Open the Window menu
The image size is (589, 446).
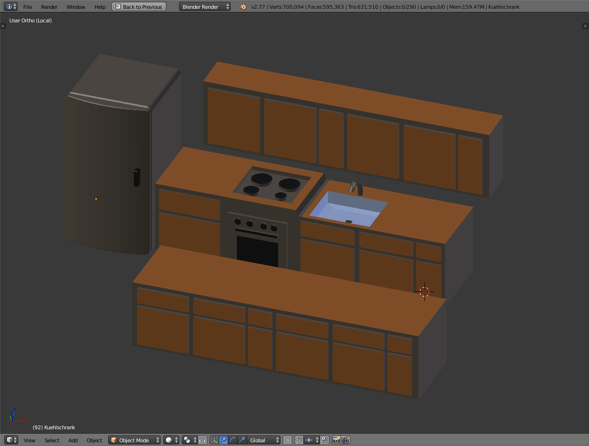pyautogui.click(x=75, y=7)
